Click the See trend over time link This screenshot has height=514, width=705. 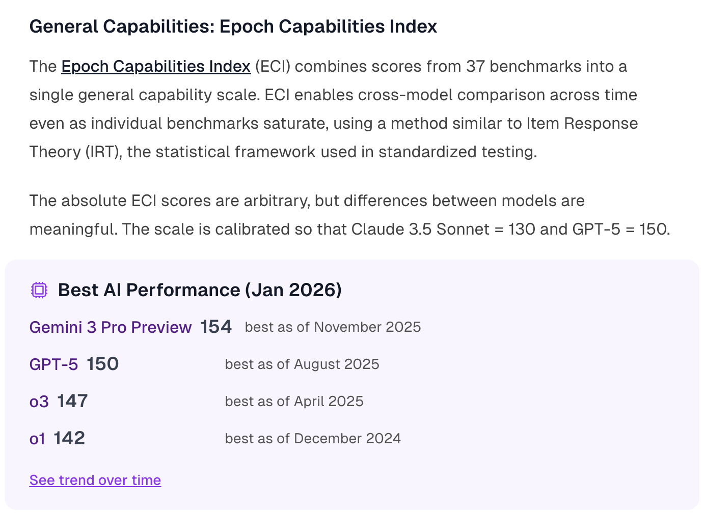95,480
